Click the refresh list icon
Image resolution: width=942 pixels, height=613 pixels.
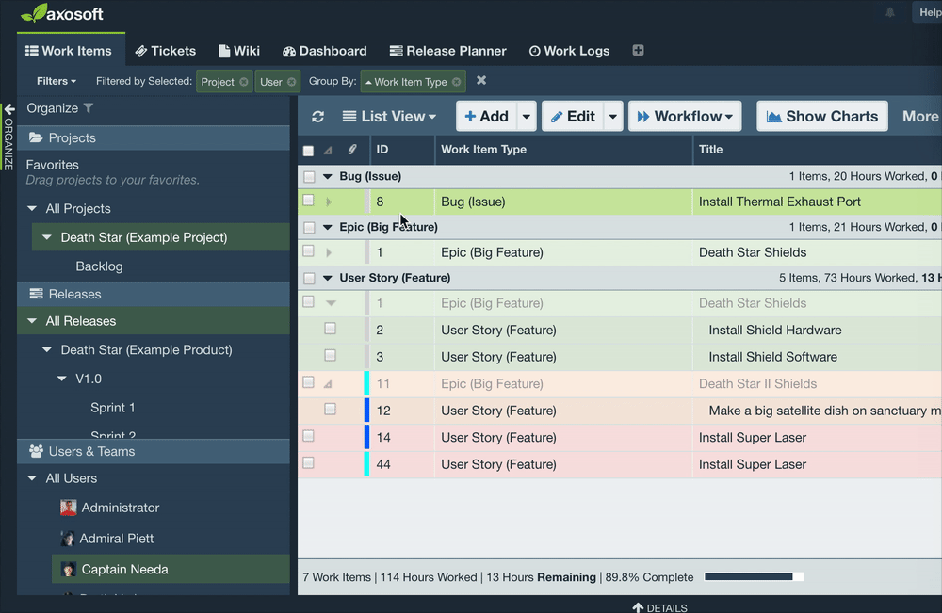pos(317,117)
